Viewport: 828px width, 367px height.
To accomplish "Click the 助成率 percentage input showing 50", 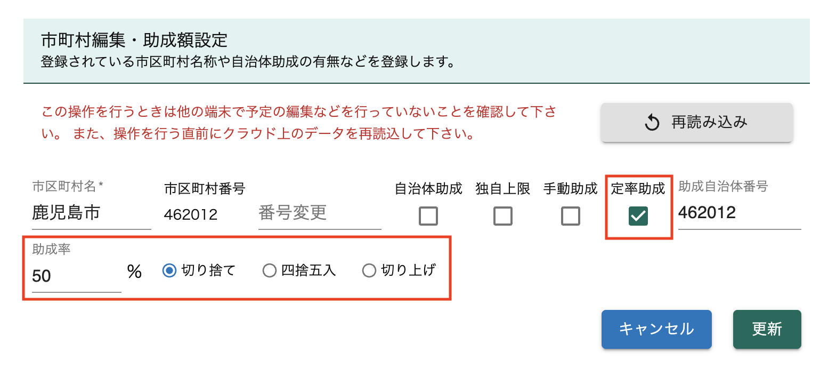I will pyautogui.click(x=76, y=276).
